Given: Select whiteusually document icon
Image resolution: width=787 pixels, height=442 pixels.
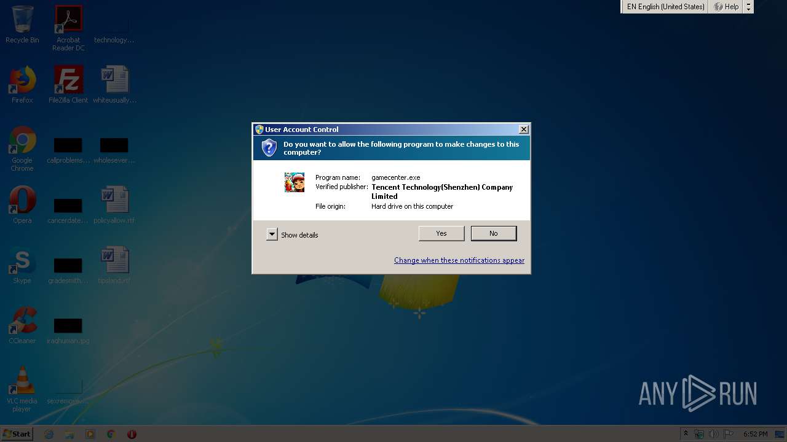Looking at the screenshot, I should pyautogui.click(x=114, y=85).
